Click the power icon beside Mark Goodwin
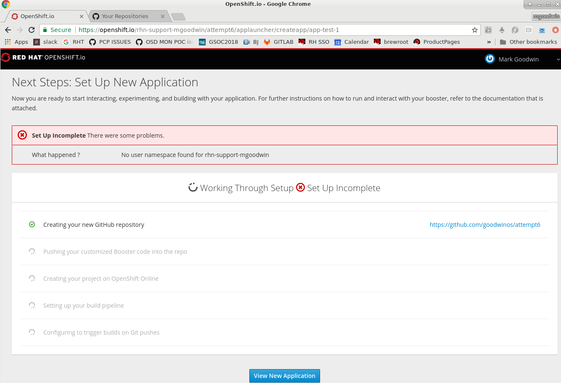 coord(490,59)
